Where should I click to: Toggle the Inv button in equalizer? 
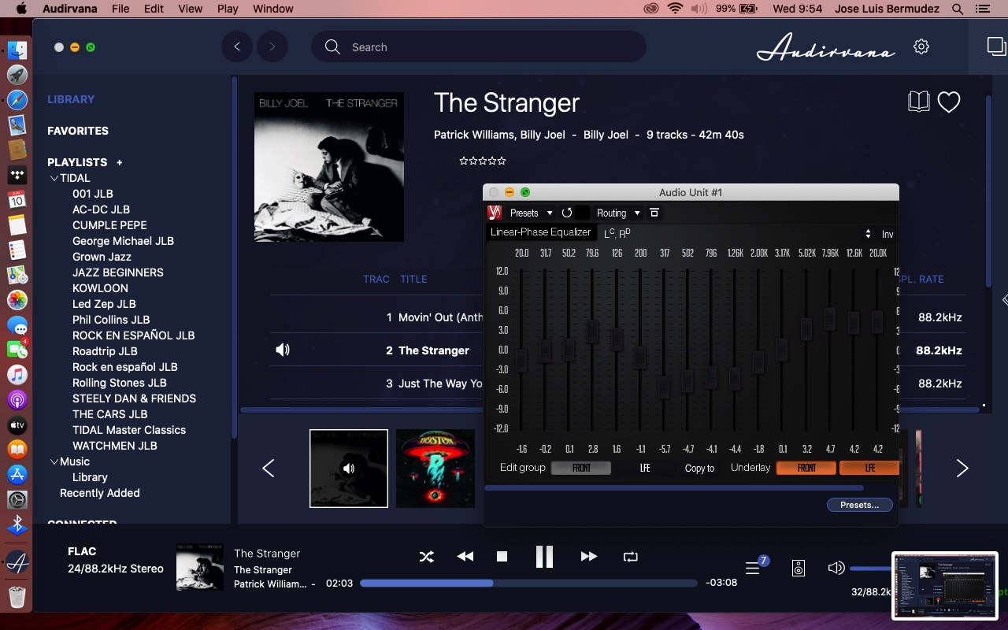pyautogui.click(x=888, y=234)
